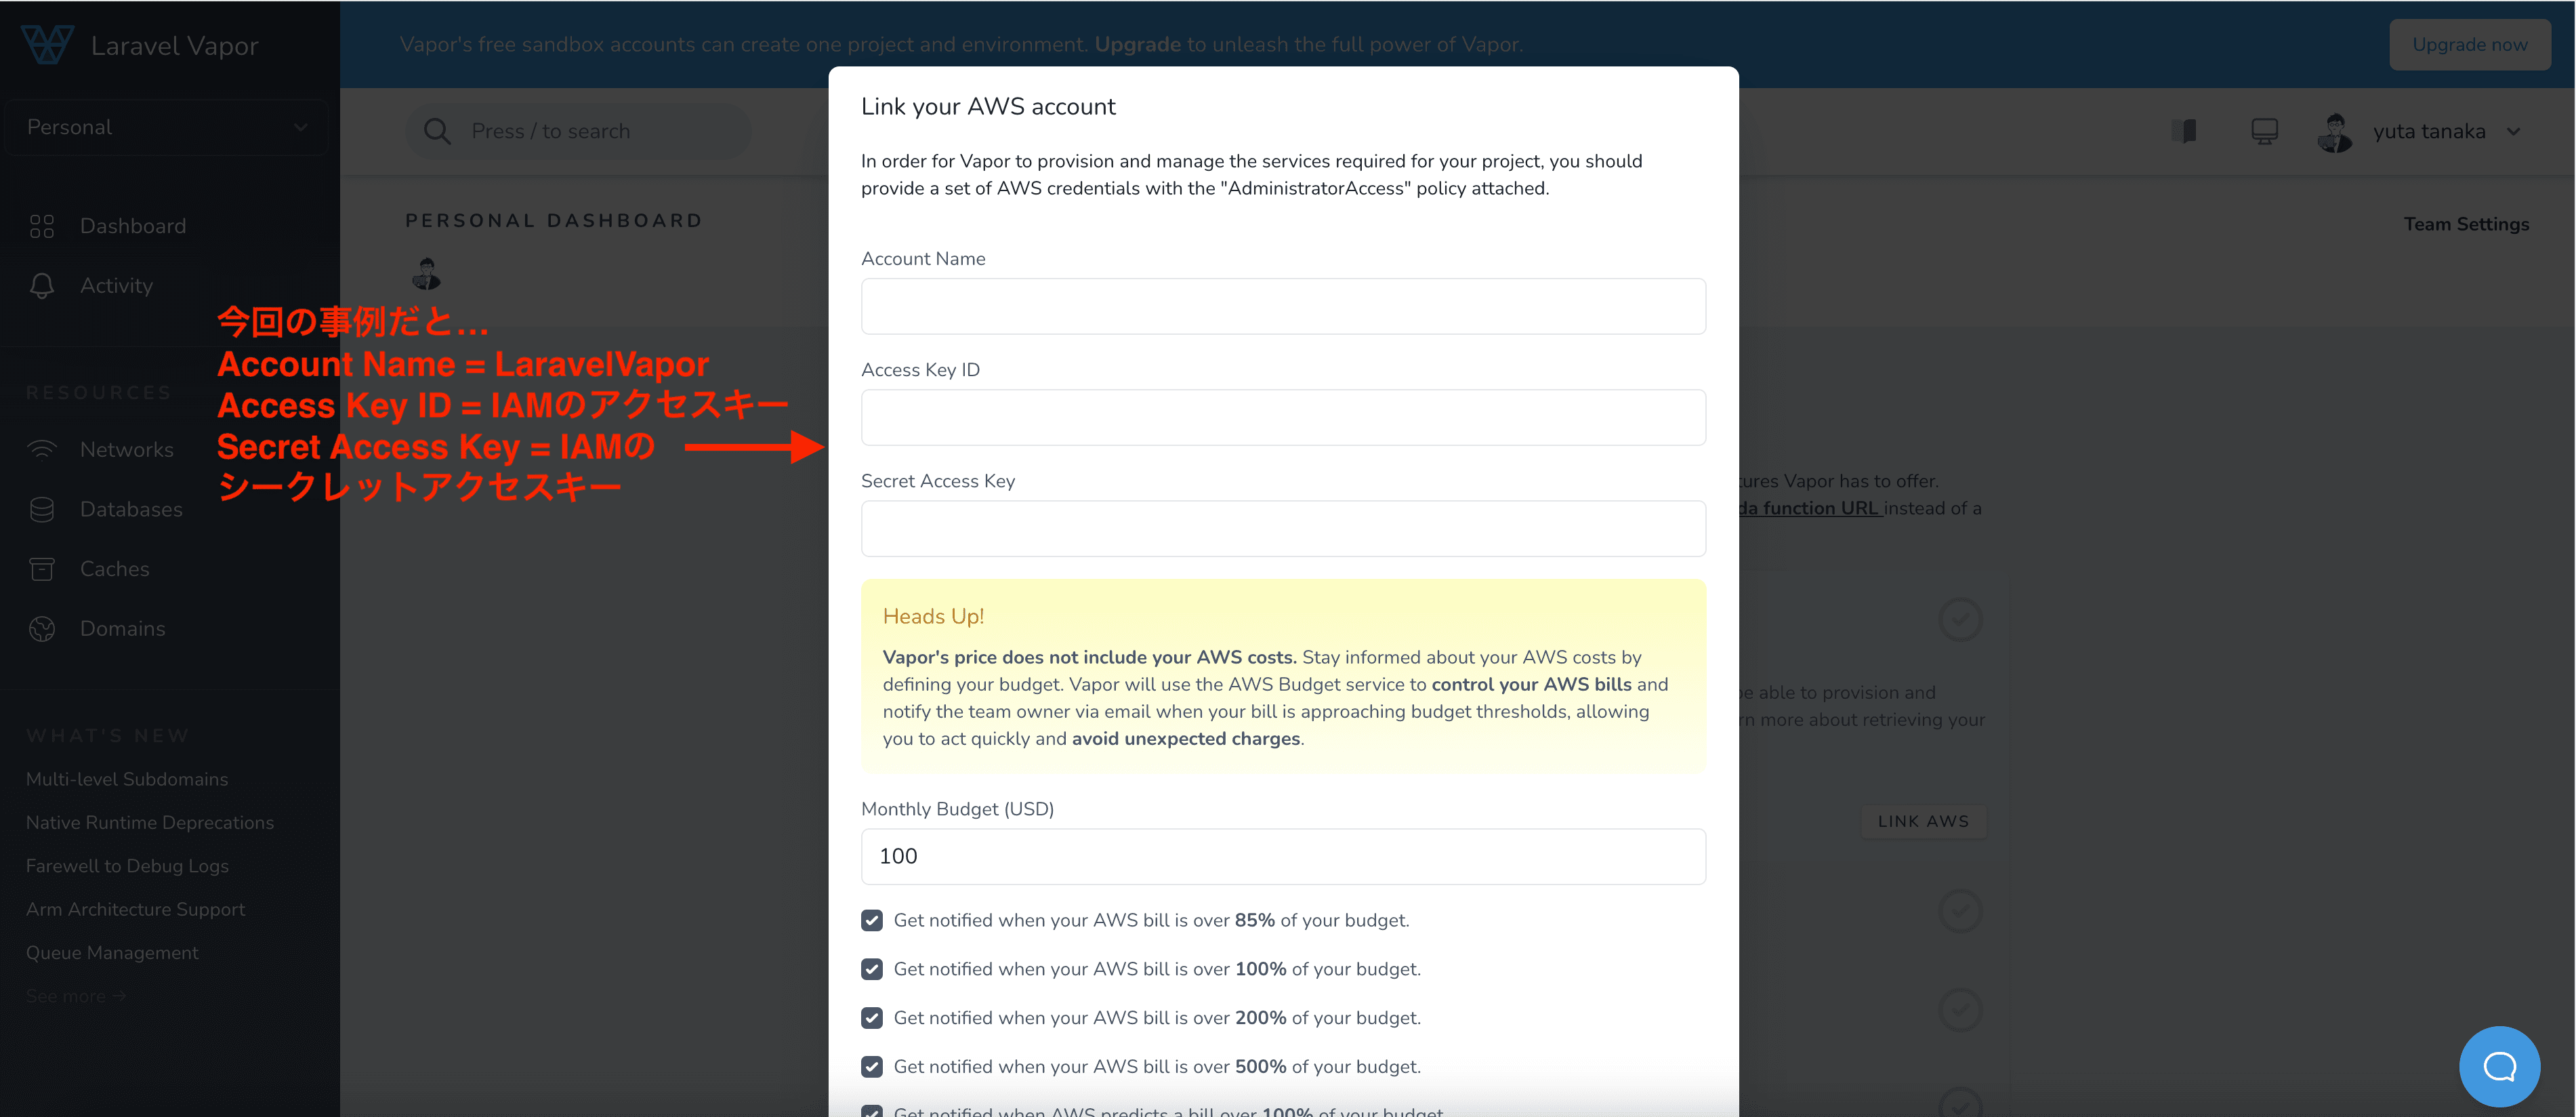
Task: Expand the Personal team dropdown
Action: click(x=167, y=127)
